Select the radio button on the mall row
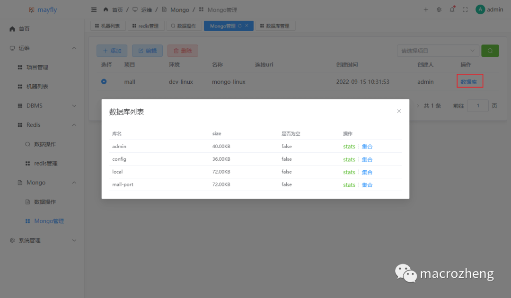 [104, 81]
